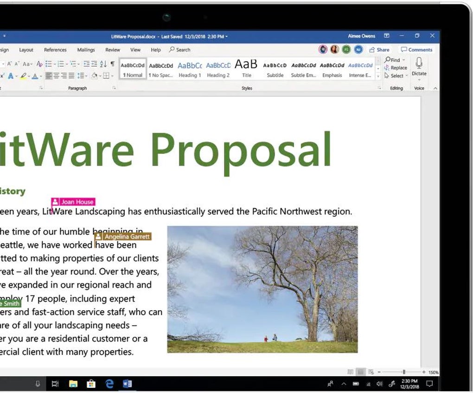Open the Find dropdown arrow

point(404,60)
